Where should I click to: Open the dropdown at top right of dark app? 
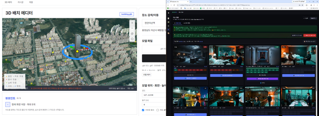(313, 18)
